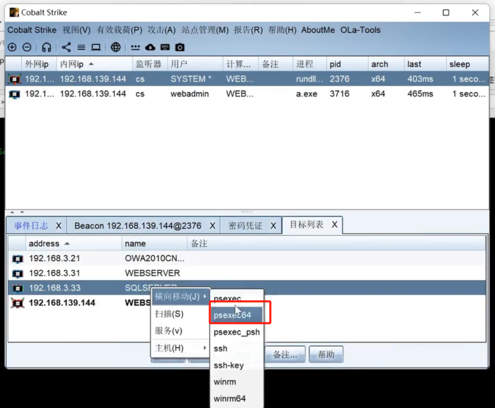Click the webadmin beacon computer icon
The image size is (495, 408).
[x=15, y=94]
